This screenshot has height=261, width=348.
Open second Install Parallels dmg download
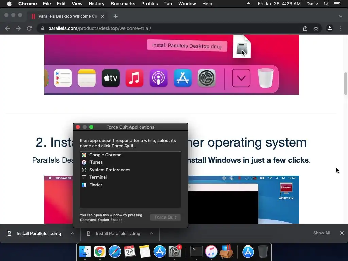[x=118, y=233]
